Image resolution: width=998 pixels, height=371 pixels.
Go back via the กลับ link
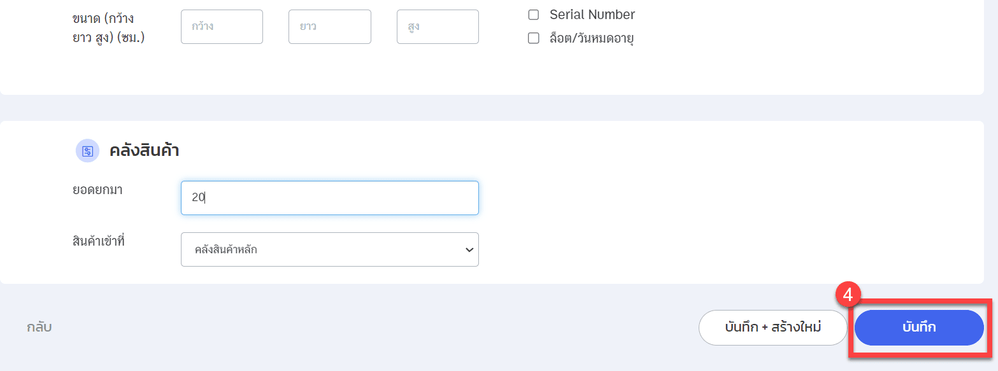[x=39, y=328]
